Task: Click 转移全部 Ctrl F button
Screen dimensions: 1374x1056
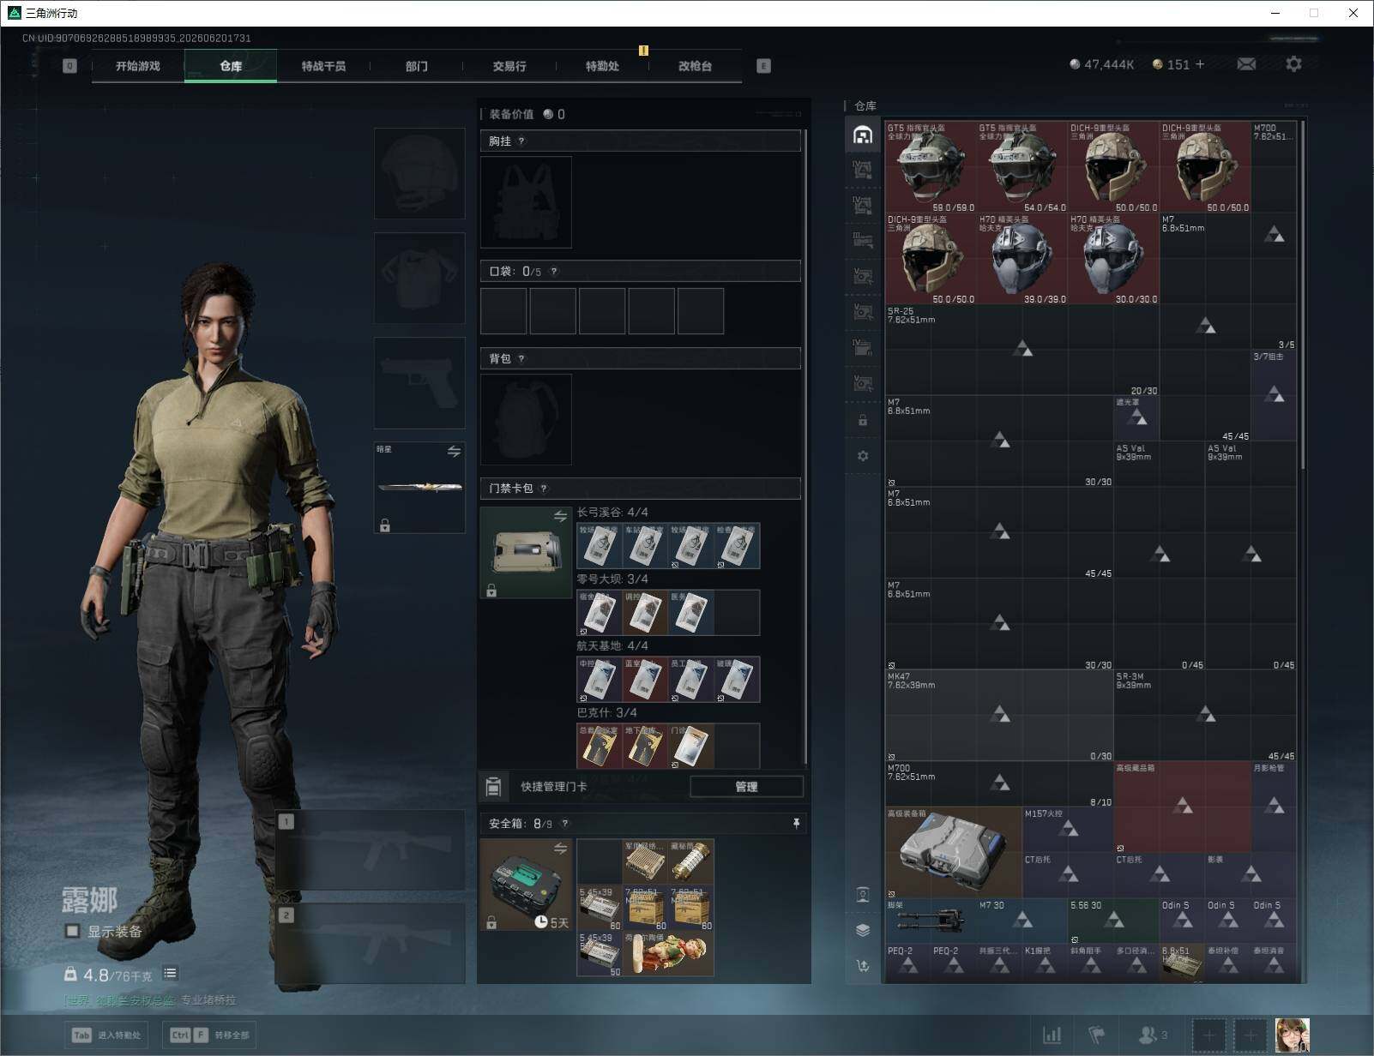Action: pos(209,1035)
